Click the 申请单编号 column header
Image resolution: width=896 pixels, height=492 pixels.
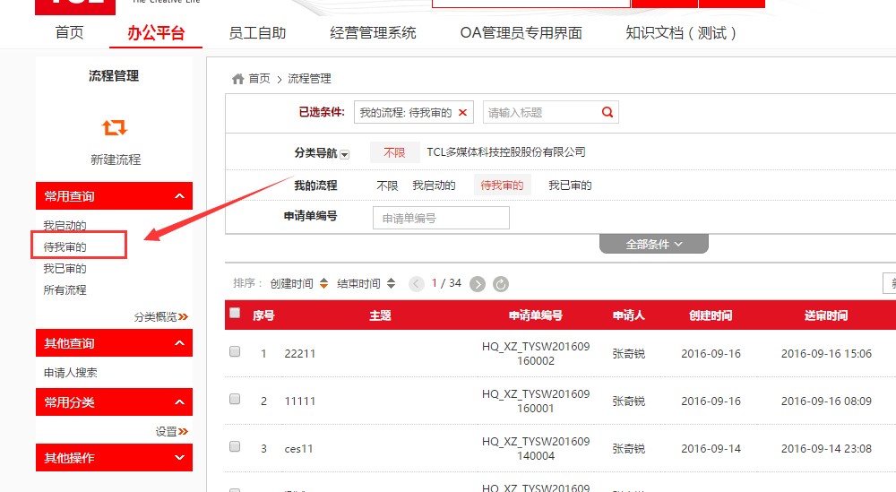[536, 315]
